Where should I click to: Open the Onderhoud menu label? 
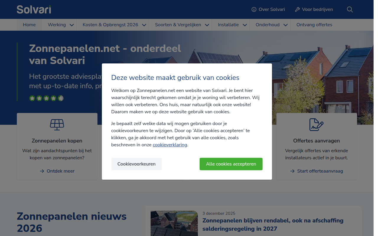click(x=268, y=25)
